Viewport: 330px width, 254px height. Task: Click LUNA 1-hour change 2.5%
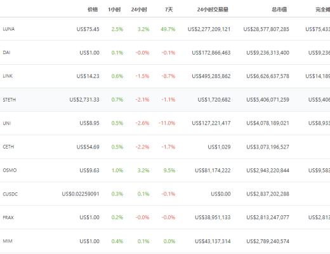[117, 29]
